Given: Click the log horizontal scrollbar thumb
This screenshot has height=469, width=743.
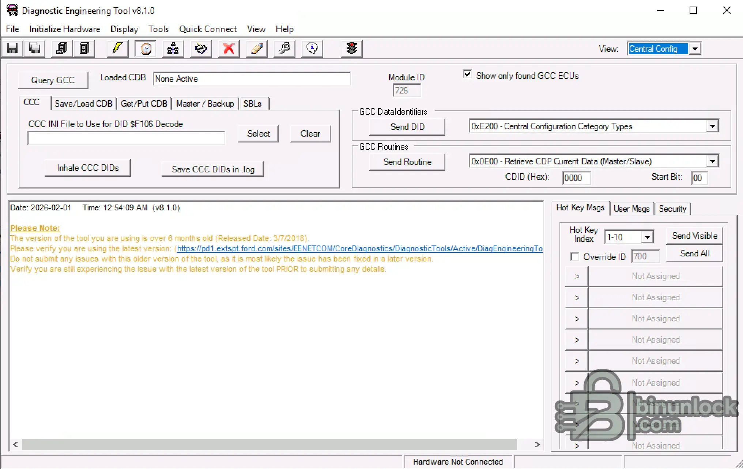Looking at the screenshot, I should 269,445.
